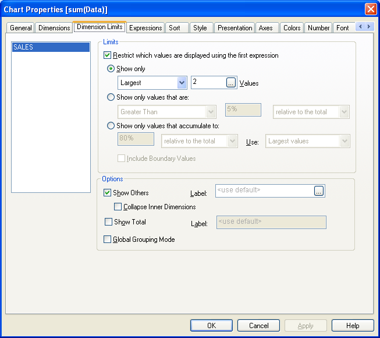Select SALES in the dimension list

pos(51,47)
